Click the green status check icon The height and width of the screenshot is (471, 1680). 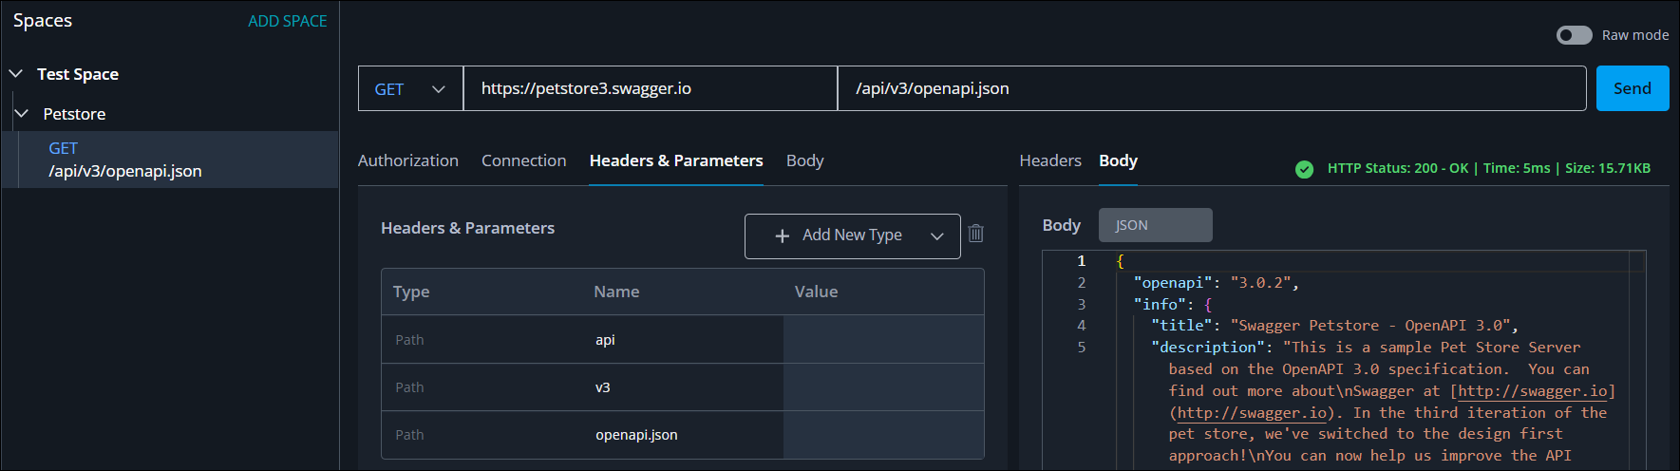coord(1305,169)
